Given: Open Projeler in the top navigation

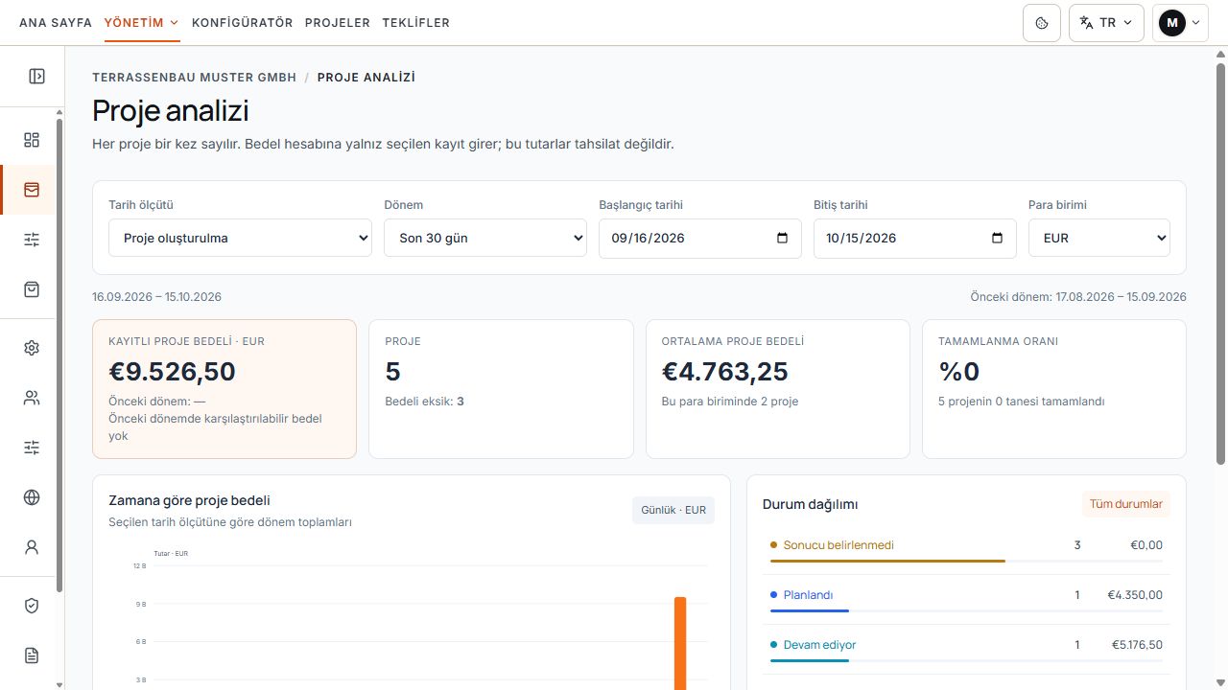Looking at the screenshot, I should pyautogui.click(x=338, y=23).
